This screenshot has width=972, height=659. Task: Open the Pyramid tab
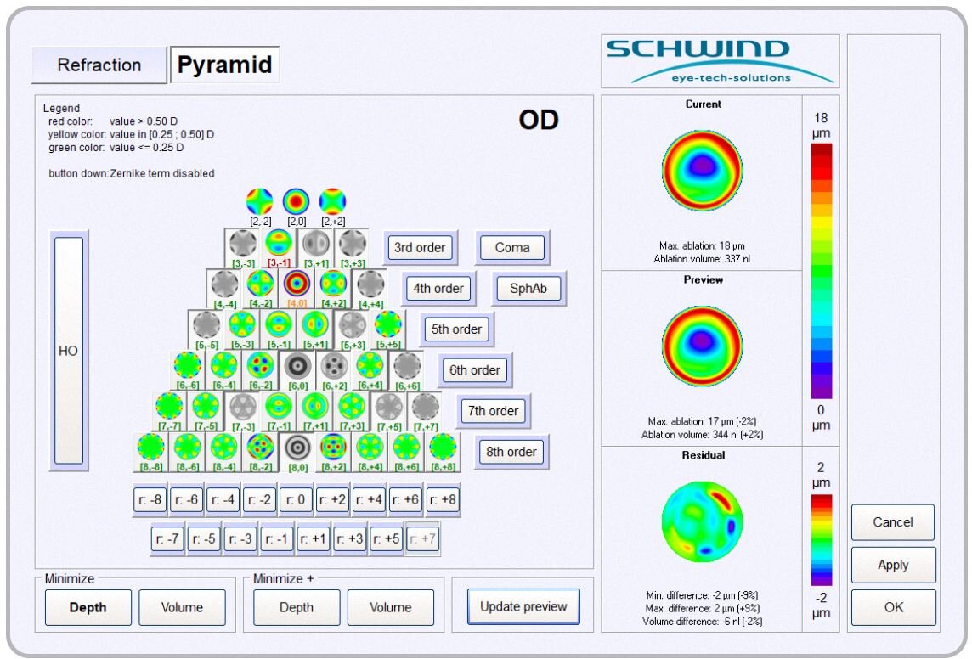224,65
